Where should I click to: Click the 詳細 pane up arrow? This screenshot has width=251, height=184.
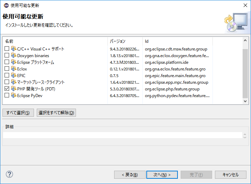click(x=245, y=134)
